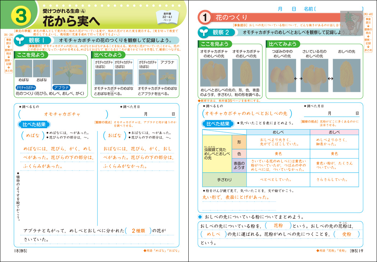
Task: Click the おしべ column header in the table
Action: coord(335,132)
